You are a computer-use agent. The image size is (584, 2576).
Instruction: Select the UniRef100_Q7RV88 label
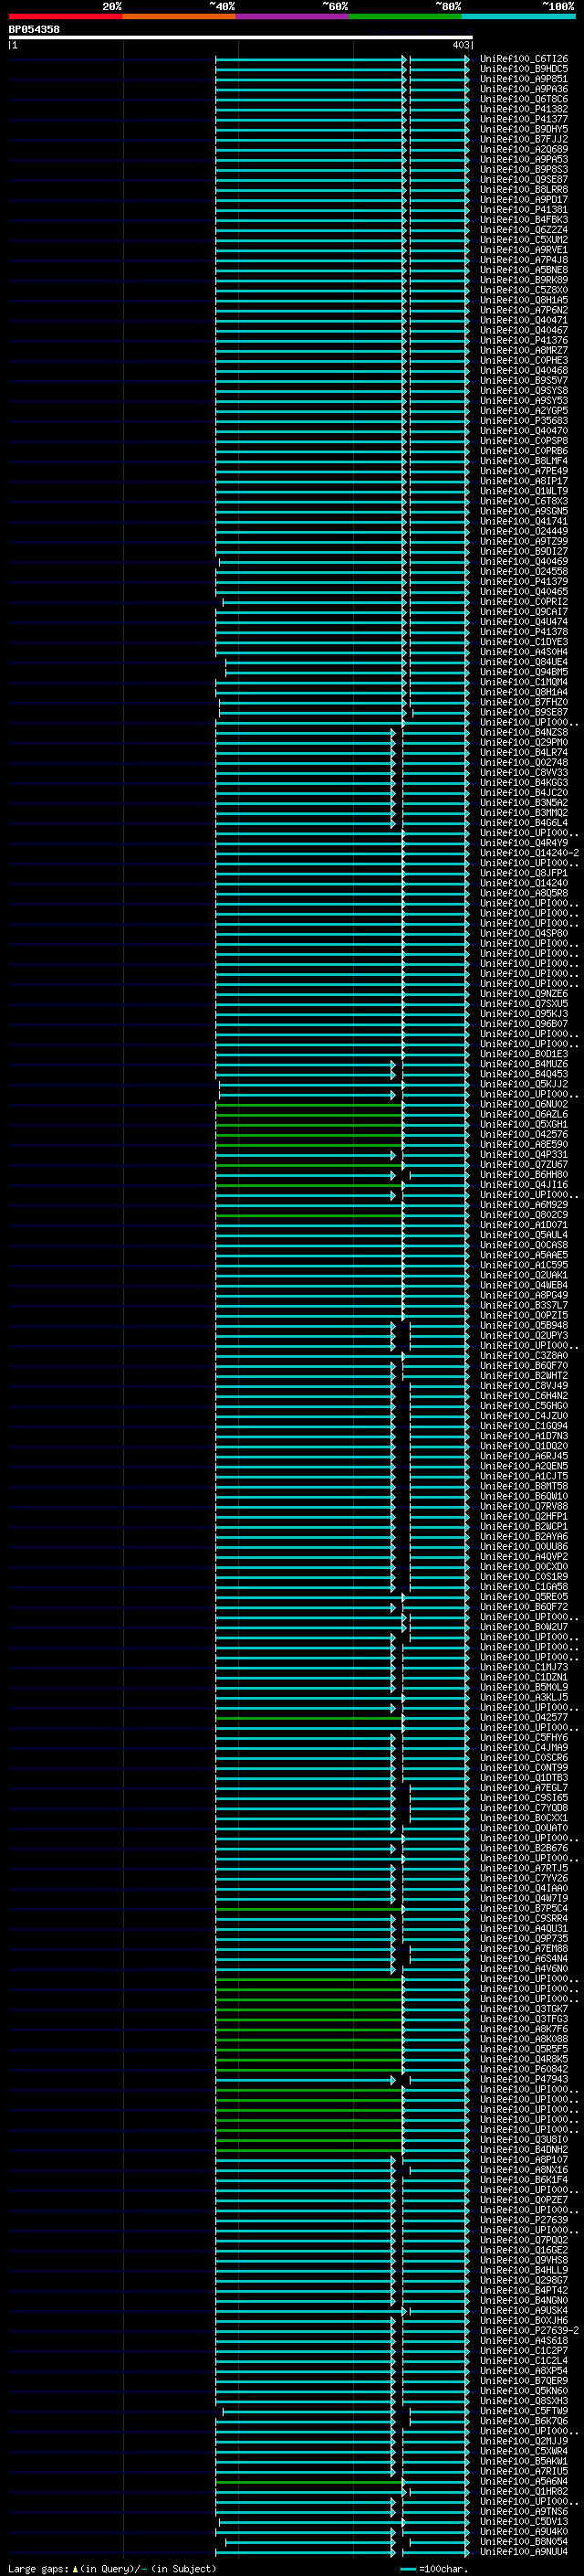coord(524,1507)
